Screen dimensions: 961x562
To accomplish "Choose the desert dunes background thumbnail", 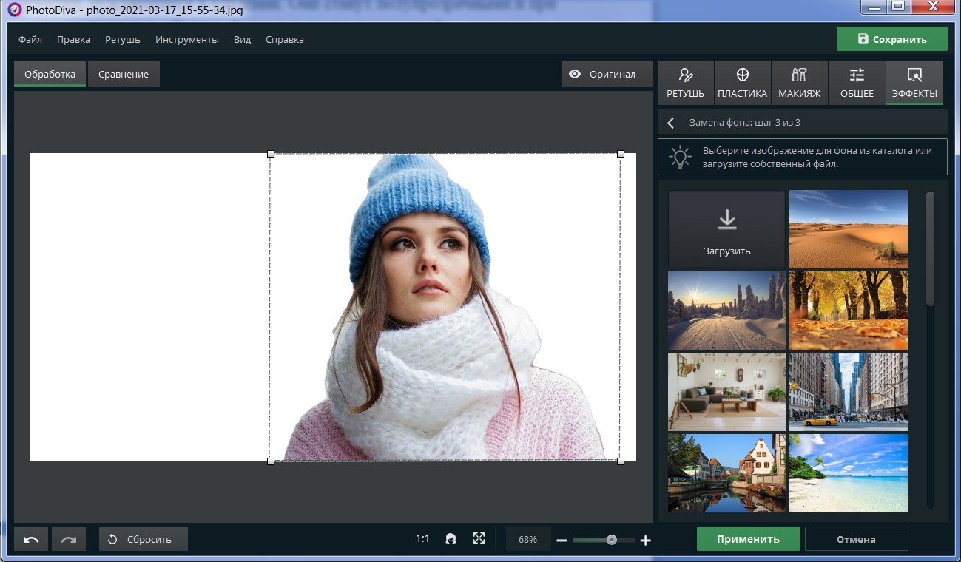I will pos(848,228).
